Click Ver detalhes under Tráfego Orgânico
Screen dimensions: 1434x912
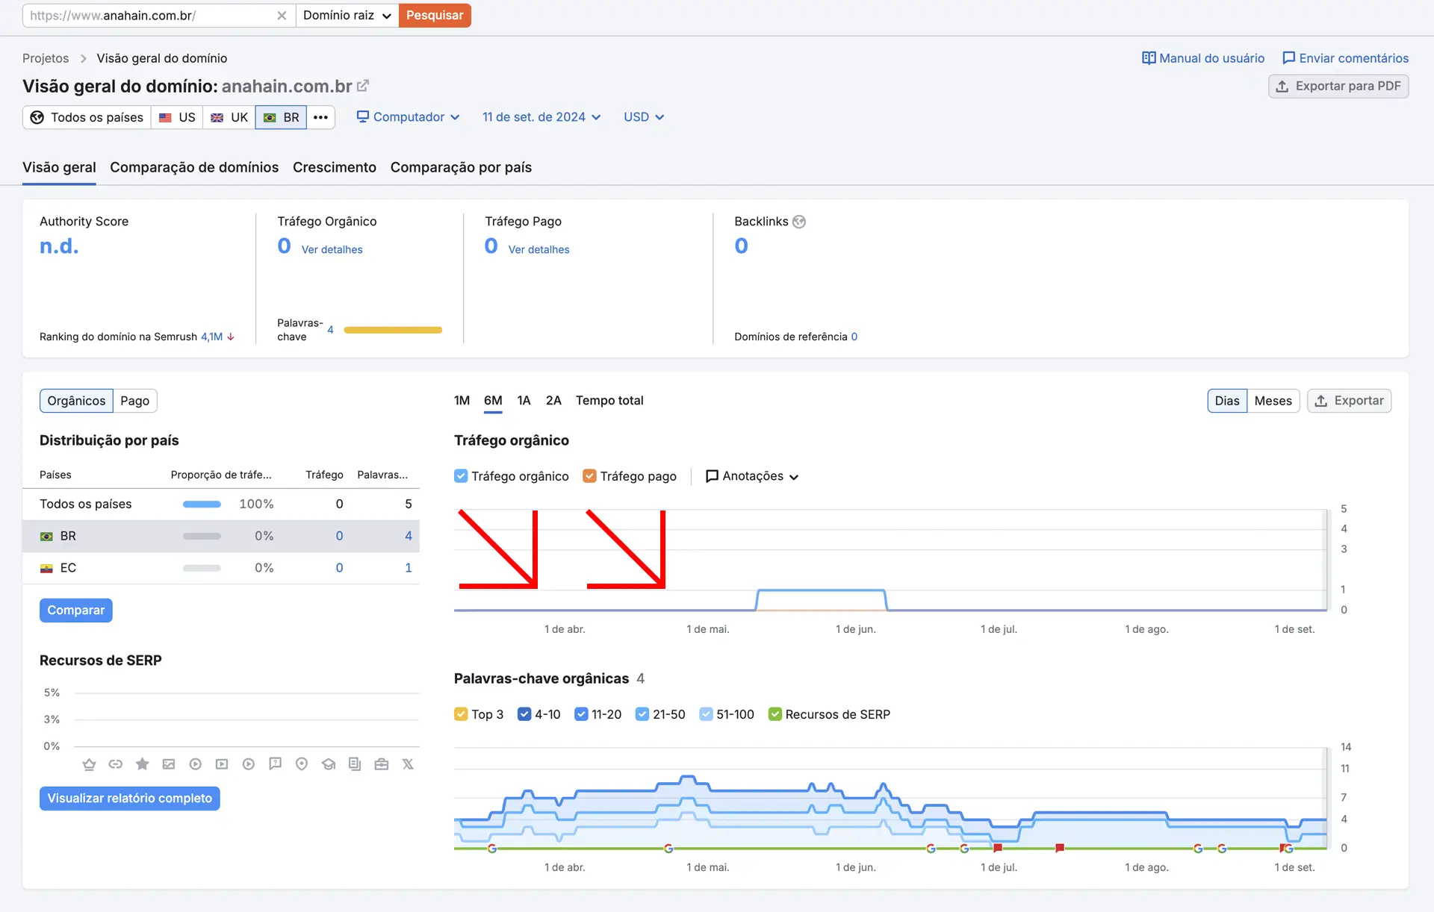[x=332, y=250]
